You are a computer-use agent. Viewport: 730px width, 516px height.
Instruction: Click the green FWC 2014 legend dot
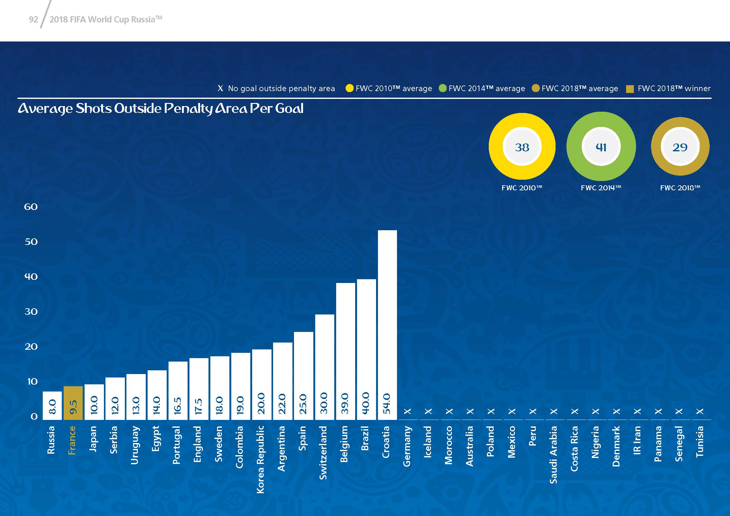tap(443, 88)
